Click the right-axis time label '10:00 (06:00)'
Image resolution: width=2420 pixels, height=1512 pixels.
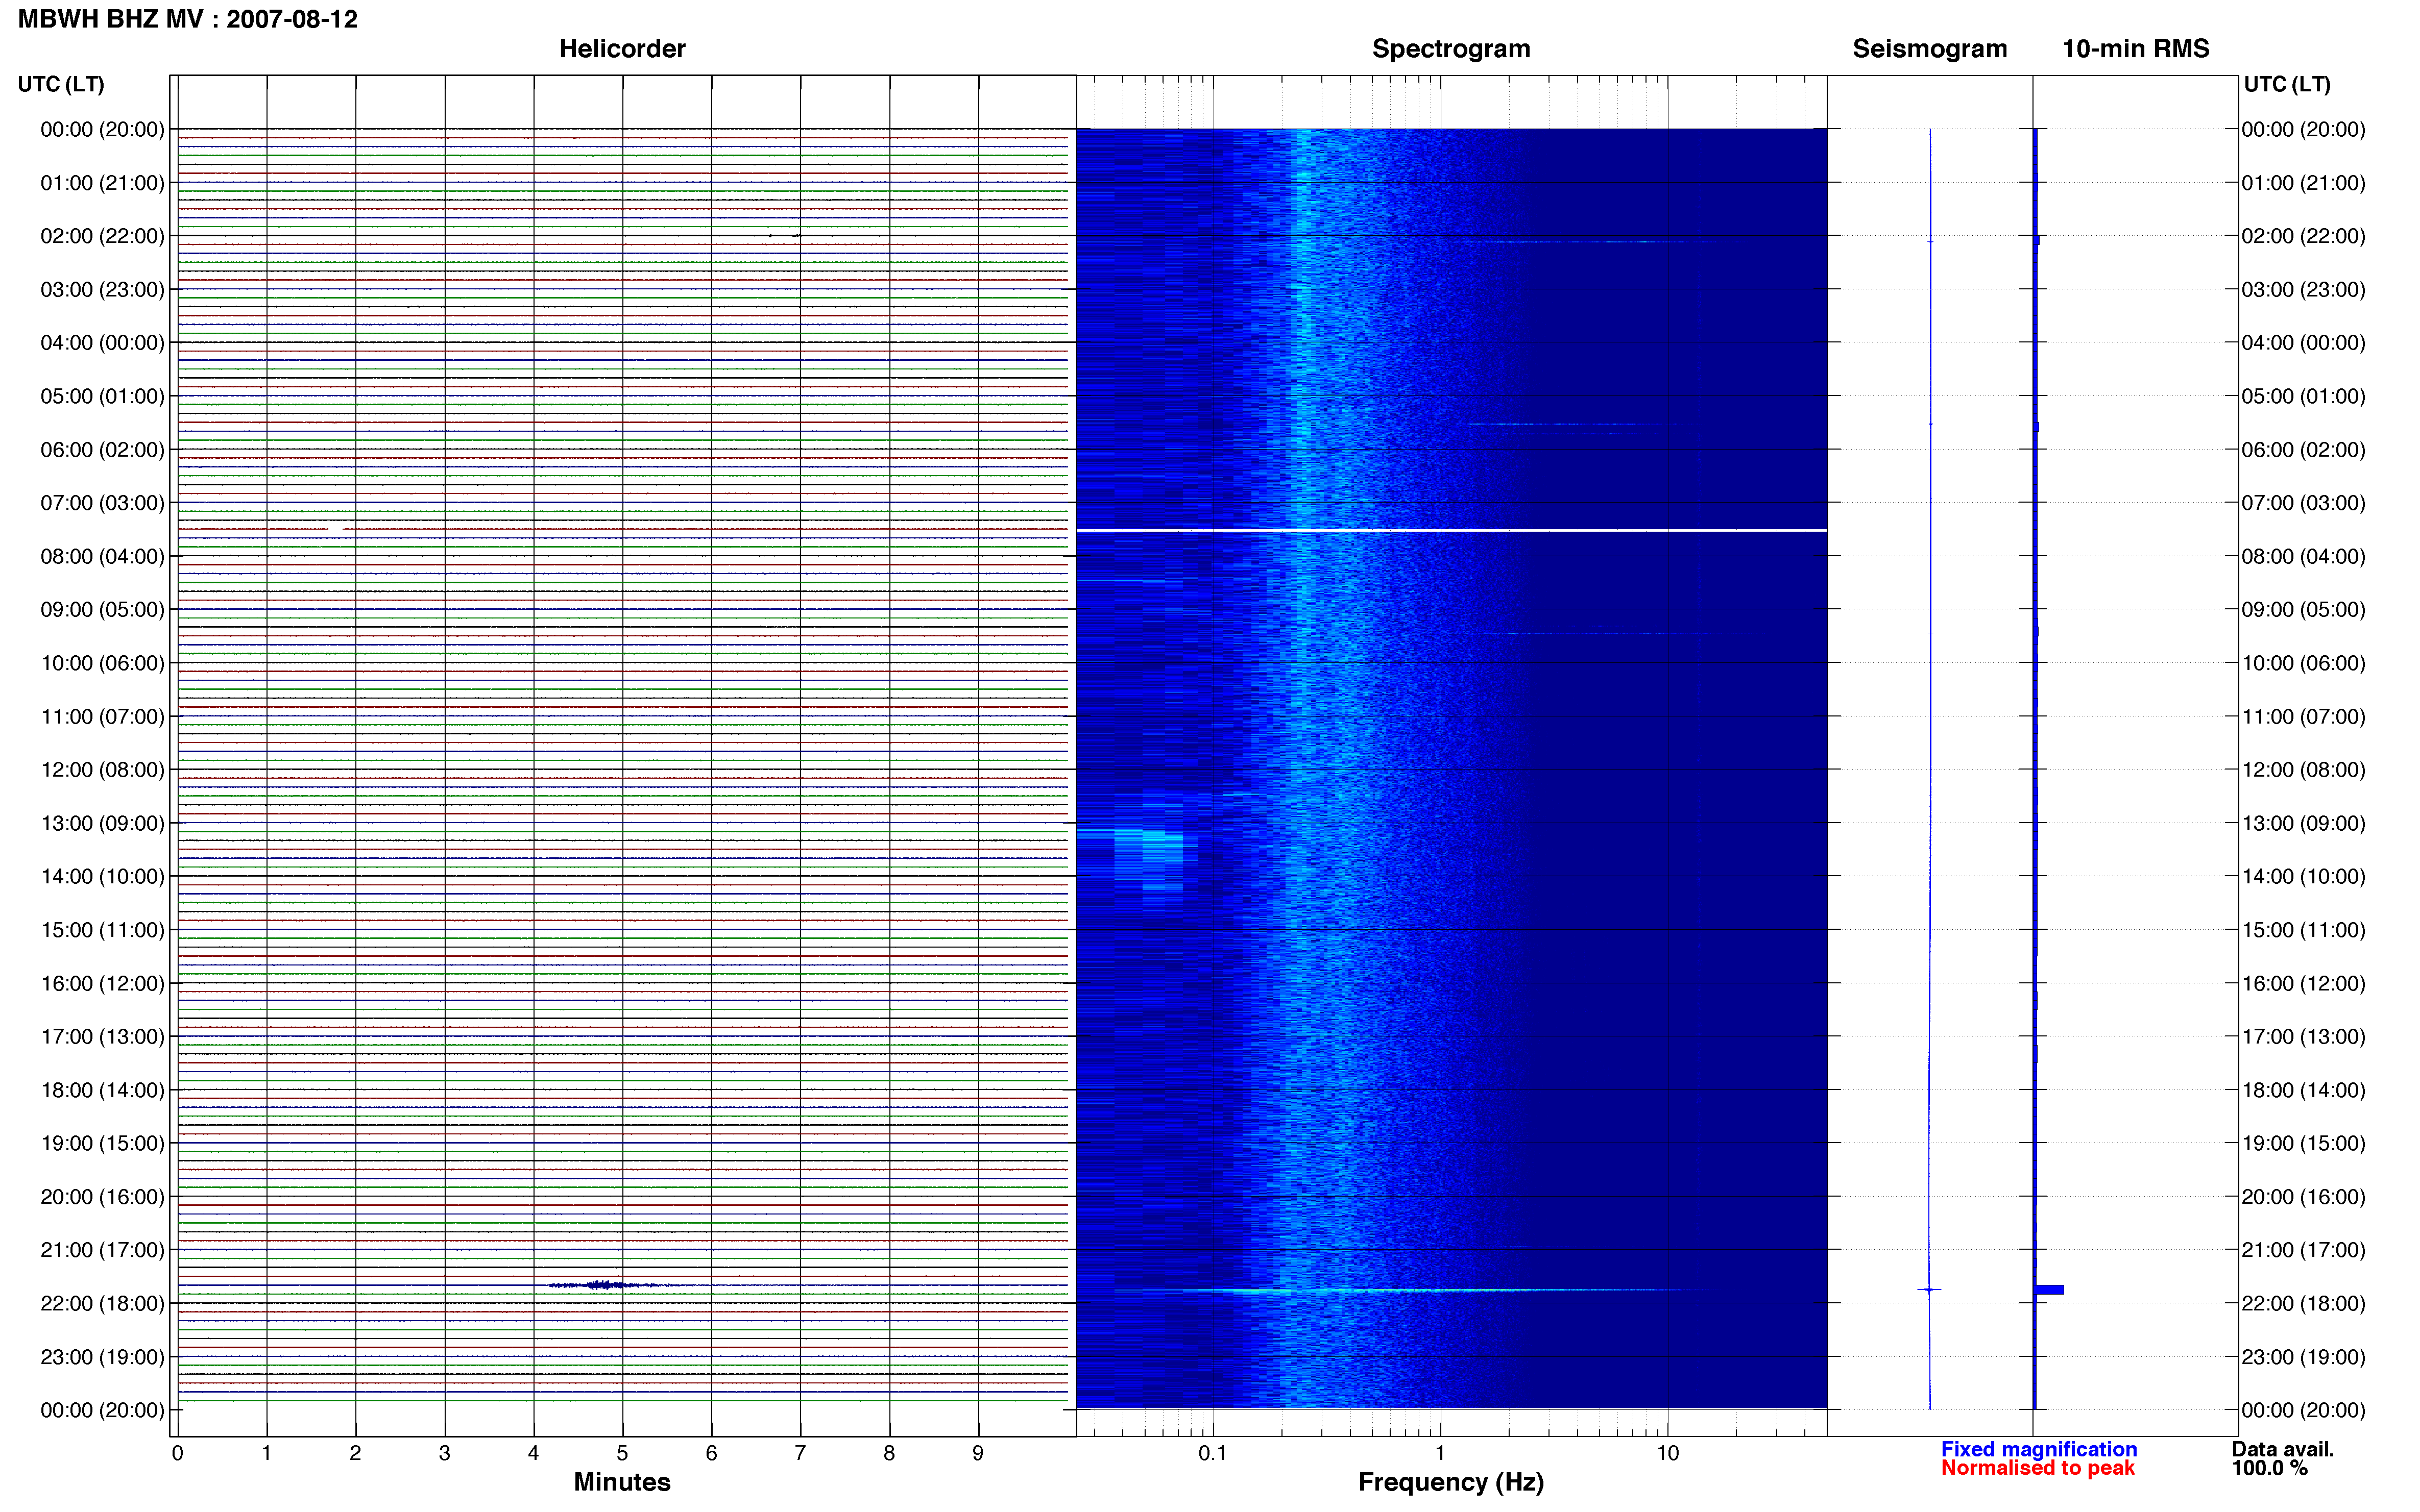(x=2303, y=663)
